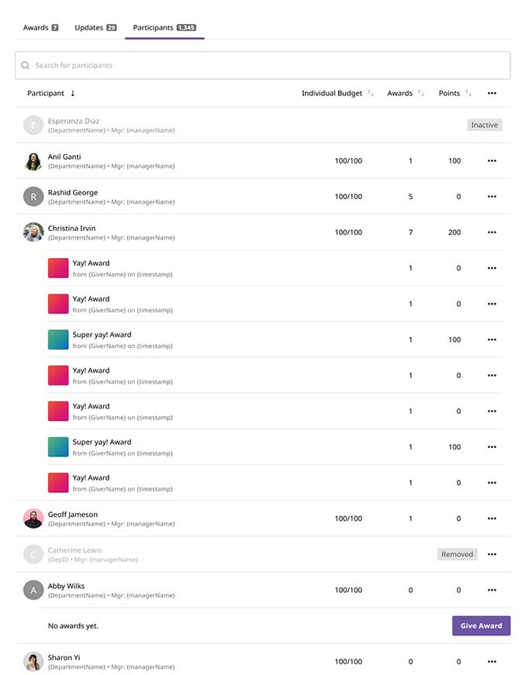The width and height of the screenshot is (532, 675).
Task: Collapse Abby Wilks participant row
Action: click(66, 587)
